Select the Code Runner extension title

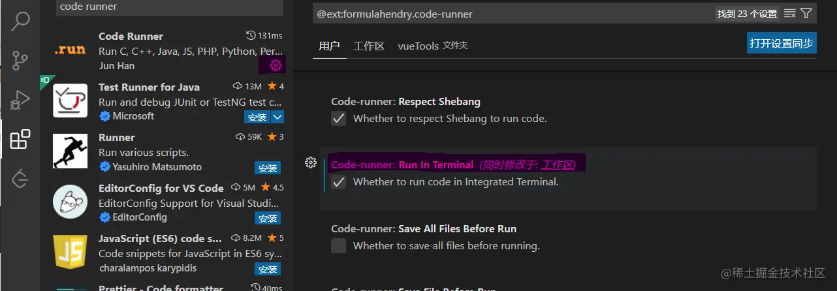click(x=131, y=36)
